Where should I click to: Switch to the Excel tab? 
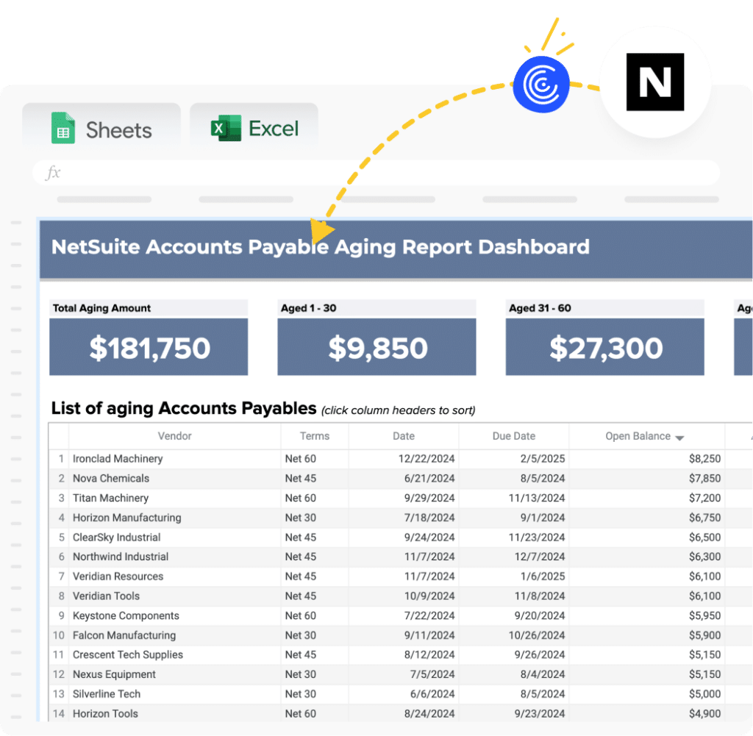tap(254, 127)
